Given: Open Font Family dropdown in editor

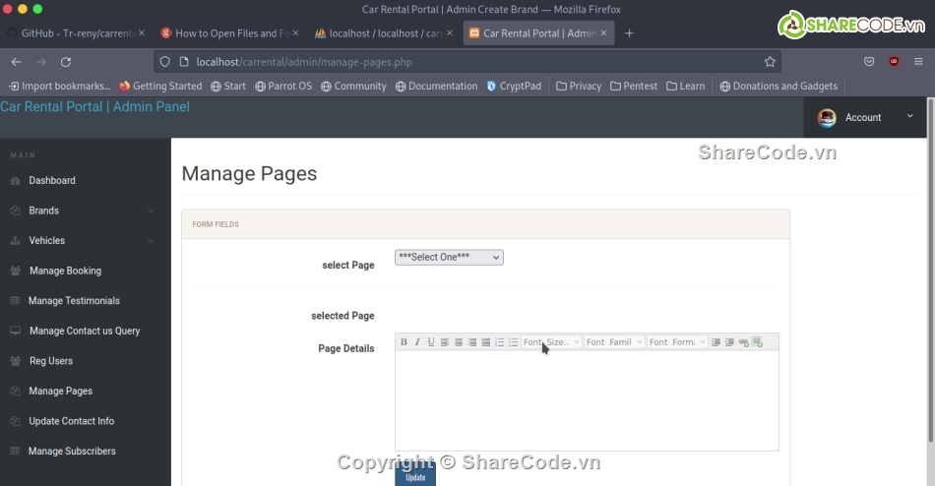Looking at the screenshot, I should point(614,342).
